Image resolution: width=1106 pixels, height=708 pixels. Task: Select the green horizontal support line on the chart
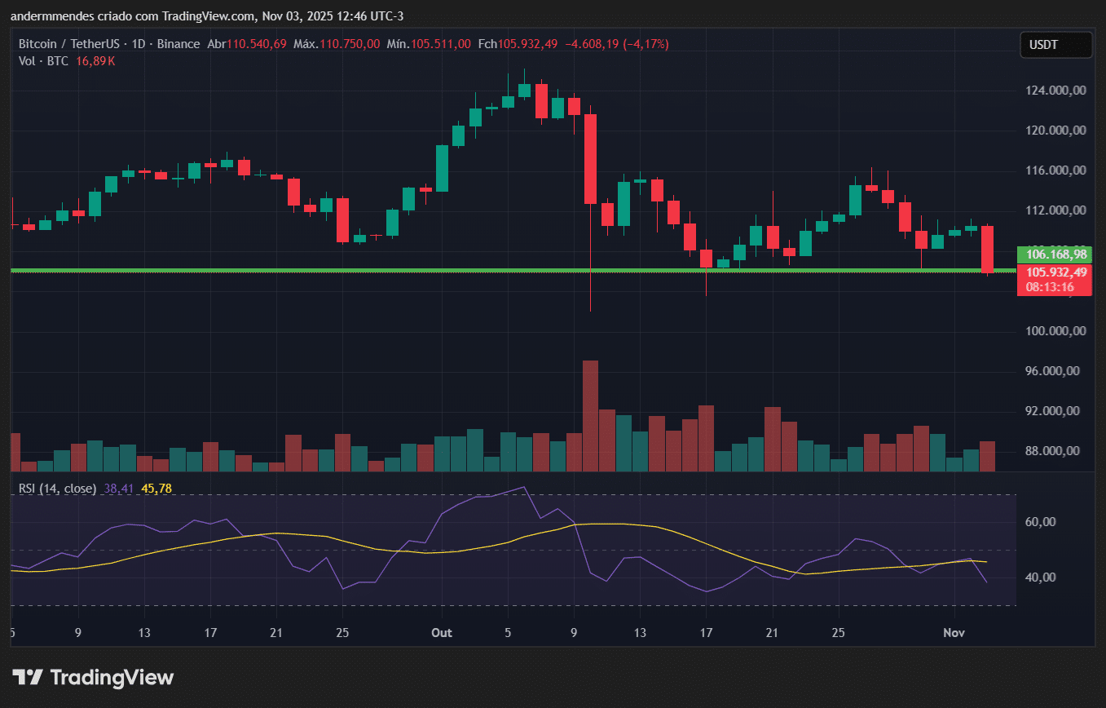pyautogui.click(x=326, y=269)
